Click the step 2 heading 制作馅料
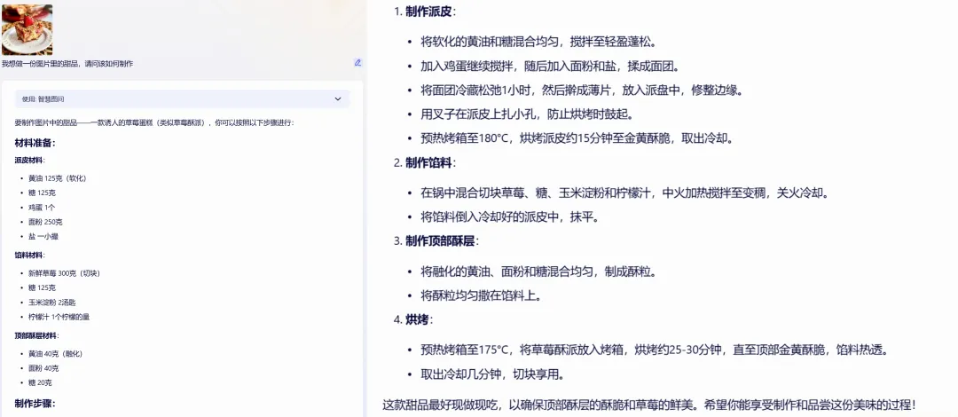958x417 pixels. click(x=428, y=162)
